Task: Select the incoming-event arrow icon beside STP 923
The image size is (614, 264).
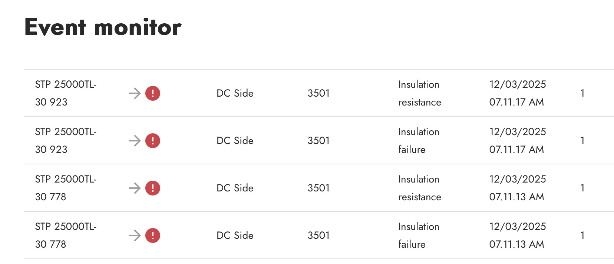Action: pos(134,93)
